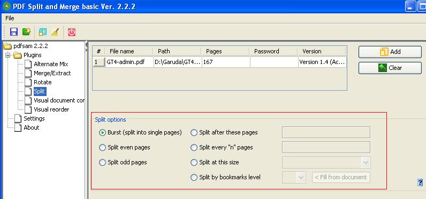Select Split every "n" pages option

[x=194, y=148]
